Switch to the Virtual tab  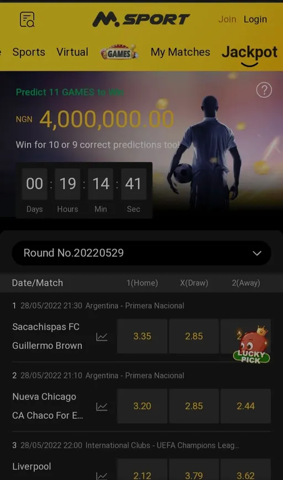72,52
